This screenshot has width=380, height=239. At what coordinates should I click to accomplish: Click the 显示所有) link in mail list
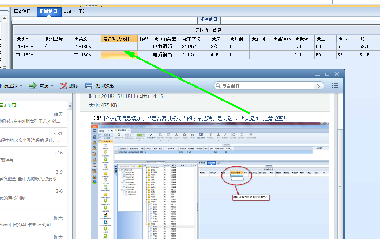pos(9,104)
